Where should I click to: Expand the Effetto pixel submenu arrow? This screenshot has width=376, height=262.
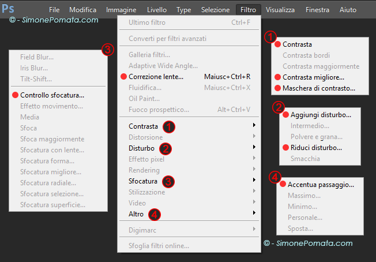(x=254, y=158)
